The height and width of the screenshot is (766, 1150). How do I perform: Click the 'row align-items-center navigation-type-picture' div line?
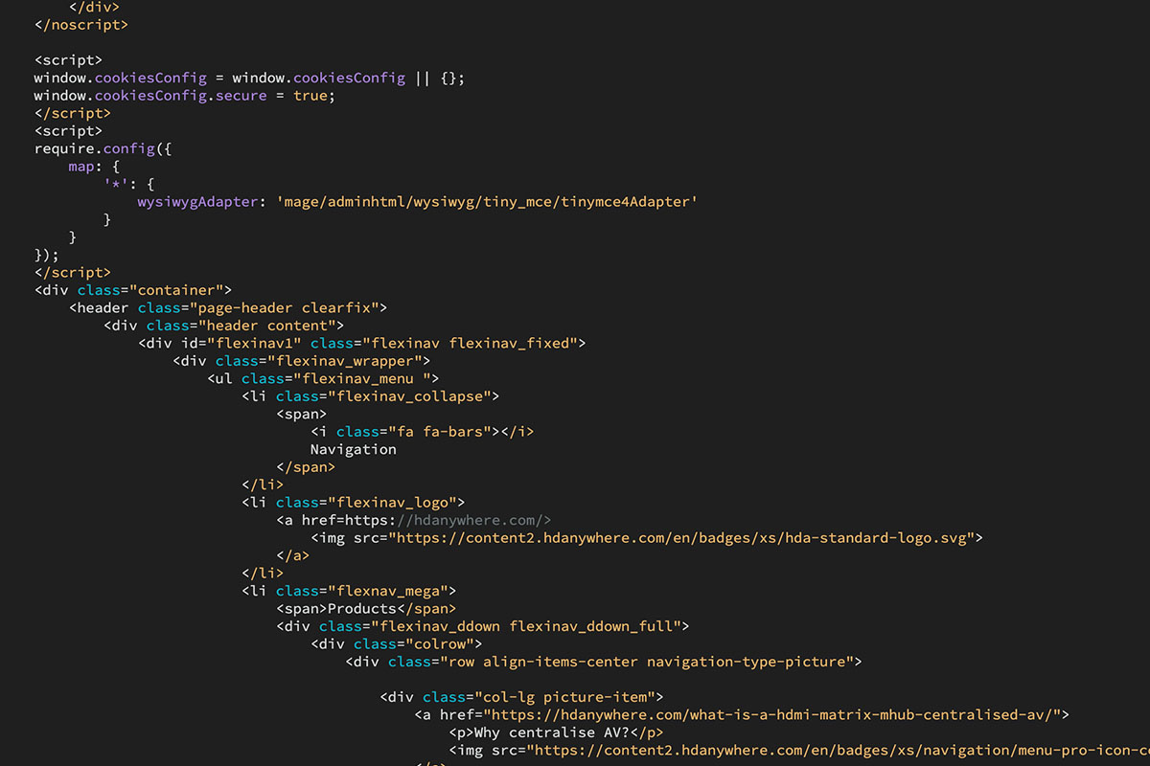[x=604, y=662]
